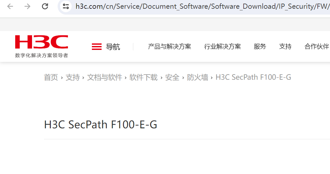Click 支持 breadcrumb link
This screenshot has width=330, height=174.
(72, 77)
